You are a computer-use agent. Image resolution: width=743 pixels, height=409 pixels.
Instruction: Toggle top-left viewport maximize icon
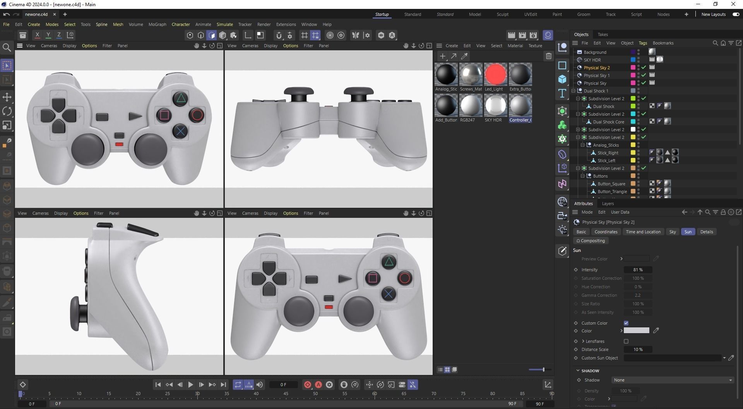point(219,46)
